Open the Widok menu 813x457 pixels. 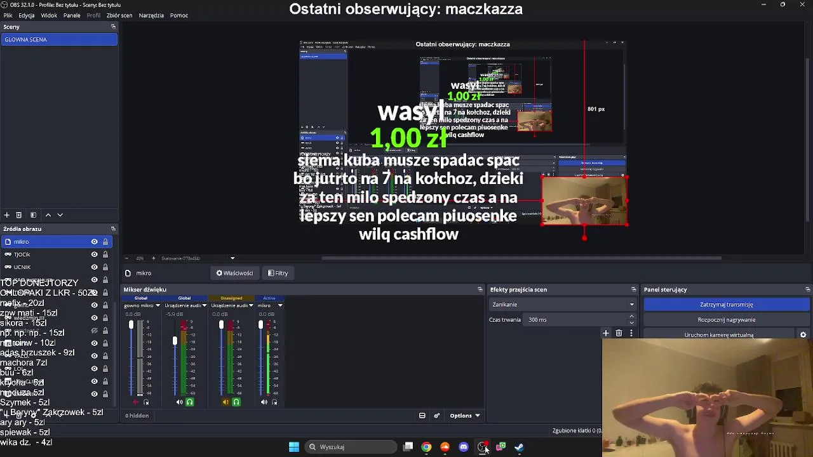tap(49, 15)
